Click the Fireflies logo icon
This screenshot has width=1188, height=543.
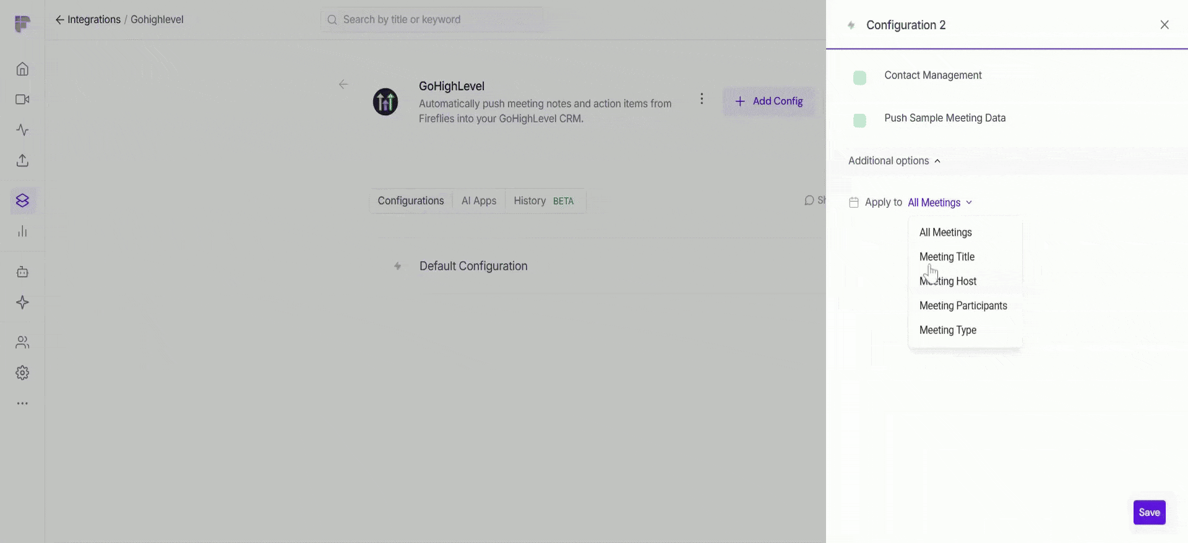click(x=22, y=24)
